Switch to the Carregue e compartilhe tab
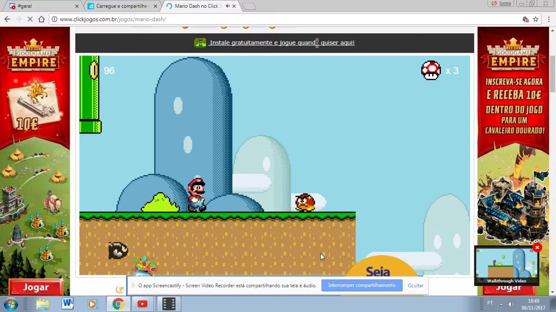The width and height of the screenshot is (556, 312). click(122, 6)
